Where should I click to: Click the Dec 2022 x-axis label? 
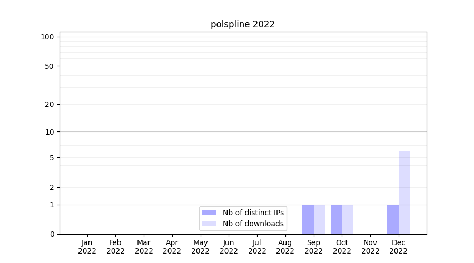(398, 247)
